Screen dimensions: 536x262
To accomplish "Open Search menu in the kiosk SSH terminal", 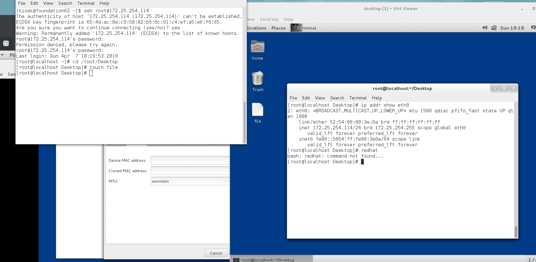I will pos(65,3).
